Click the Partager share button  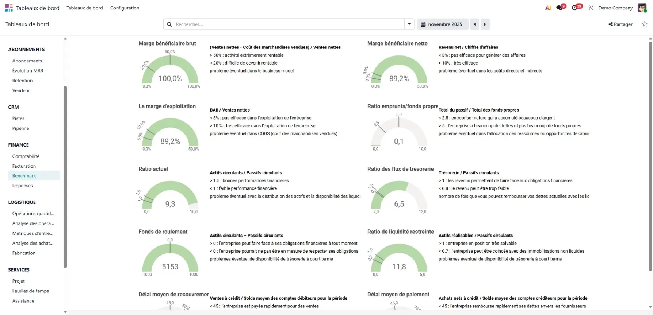pyautogui.click(x=620, y=24)
